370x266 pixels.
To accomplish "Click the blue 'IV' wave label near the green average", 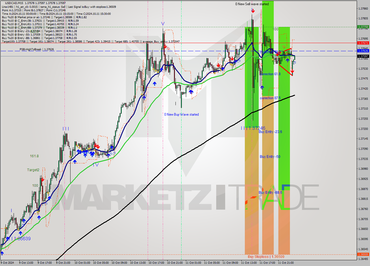I will coord(96,165).
